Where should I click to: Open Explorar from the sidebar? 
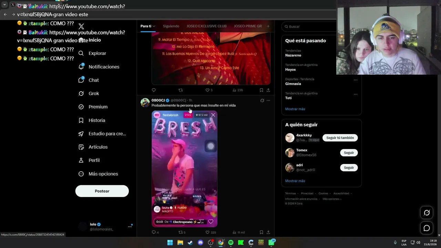(92, 53)
